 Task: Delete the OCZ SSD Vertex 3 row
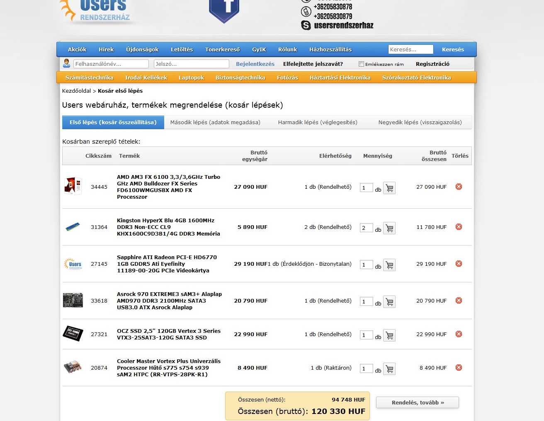point(459,334)
